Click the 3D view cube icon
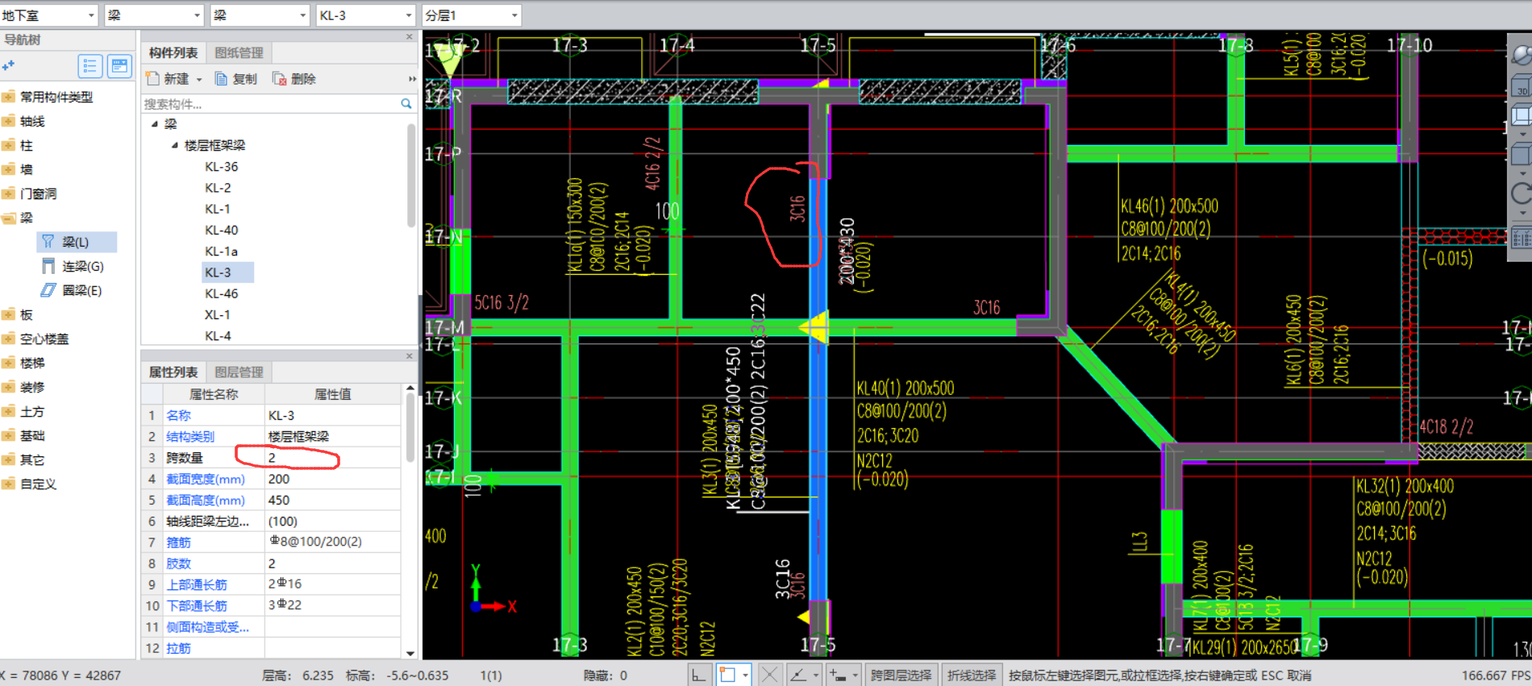The width and height of the screenshot is (1532, 686). click(x=1521, y=85)
